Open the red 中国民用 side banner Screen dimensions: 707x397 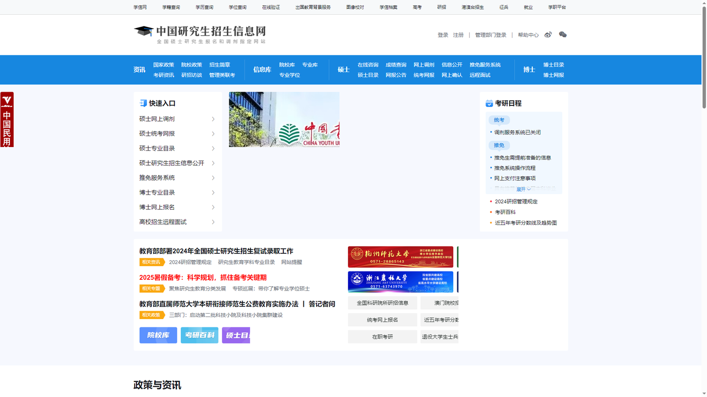pos(7,120)
